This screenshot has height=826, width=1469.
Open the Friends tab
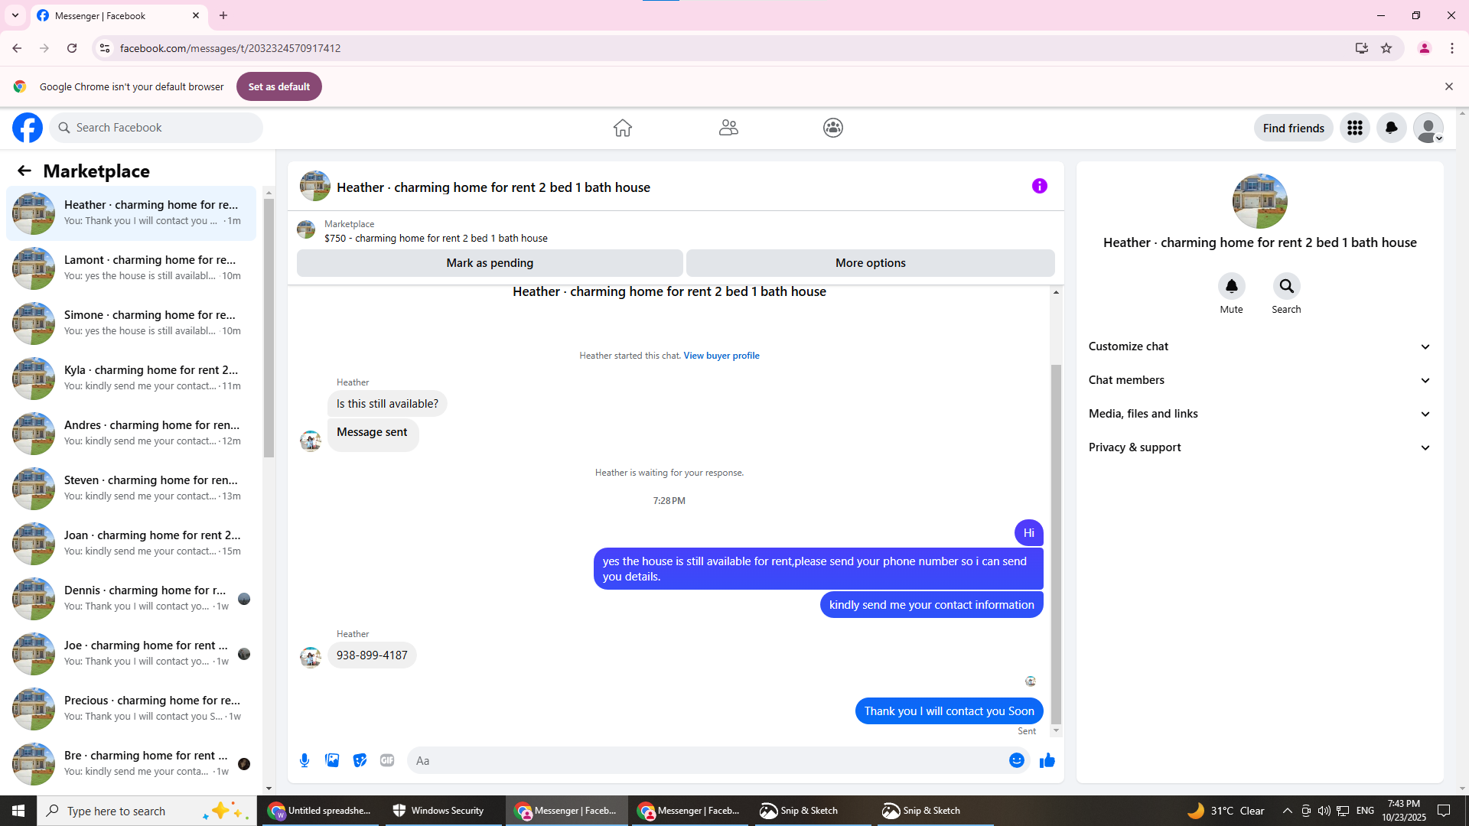click(728, 128)
